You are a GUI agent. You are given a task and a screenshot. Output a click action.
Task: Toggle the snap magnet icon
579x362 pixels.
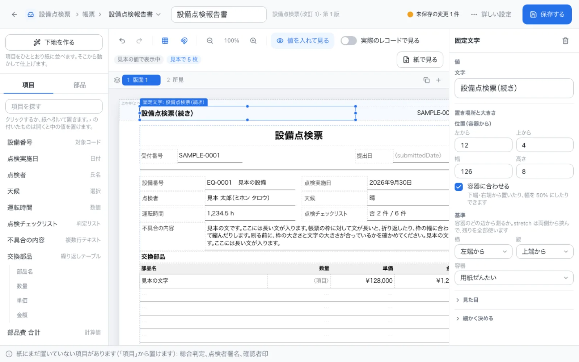pos(184,41)
